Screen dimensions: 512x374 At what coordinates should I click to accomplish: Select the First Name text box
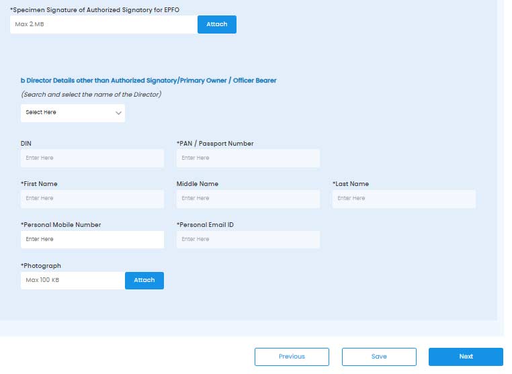[92, 199]
